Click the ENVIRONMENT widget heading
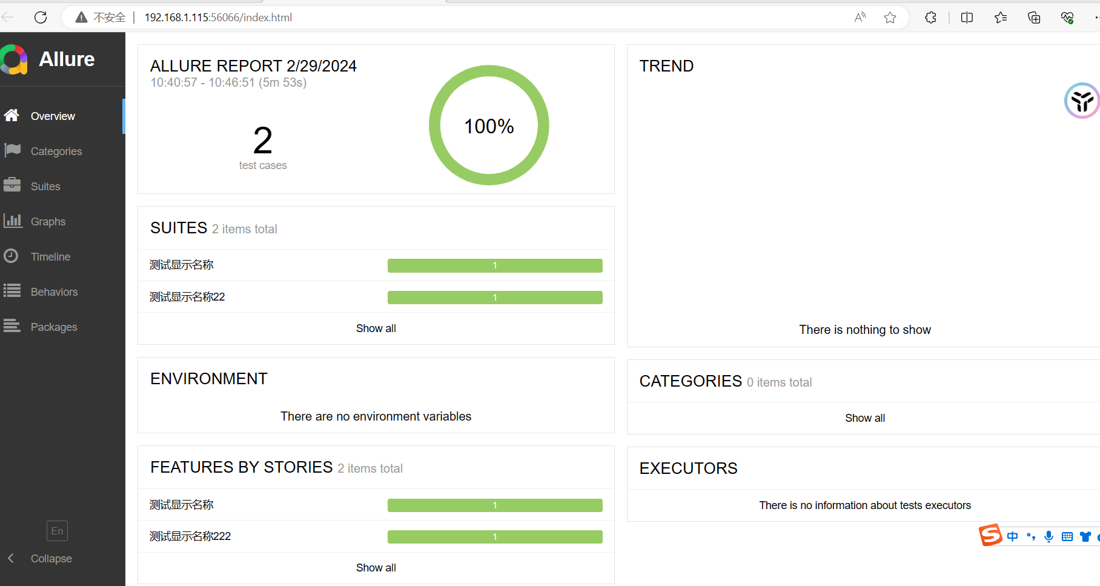 pyautogui.click(x=209, y=379)
